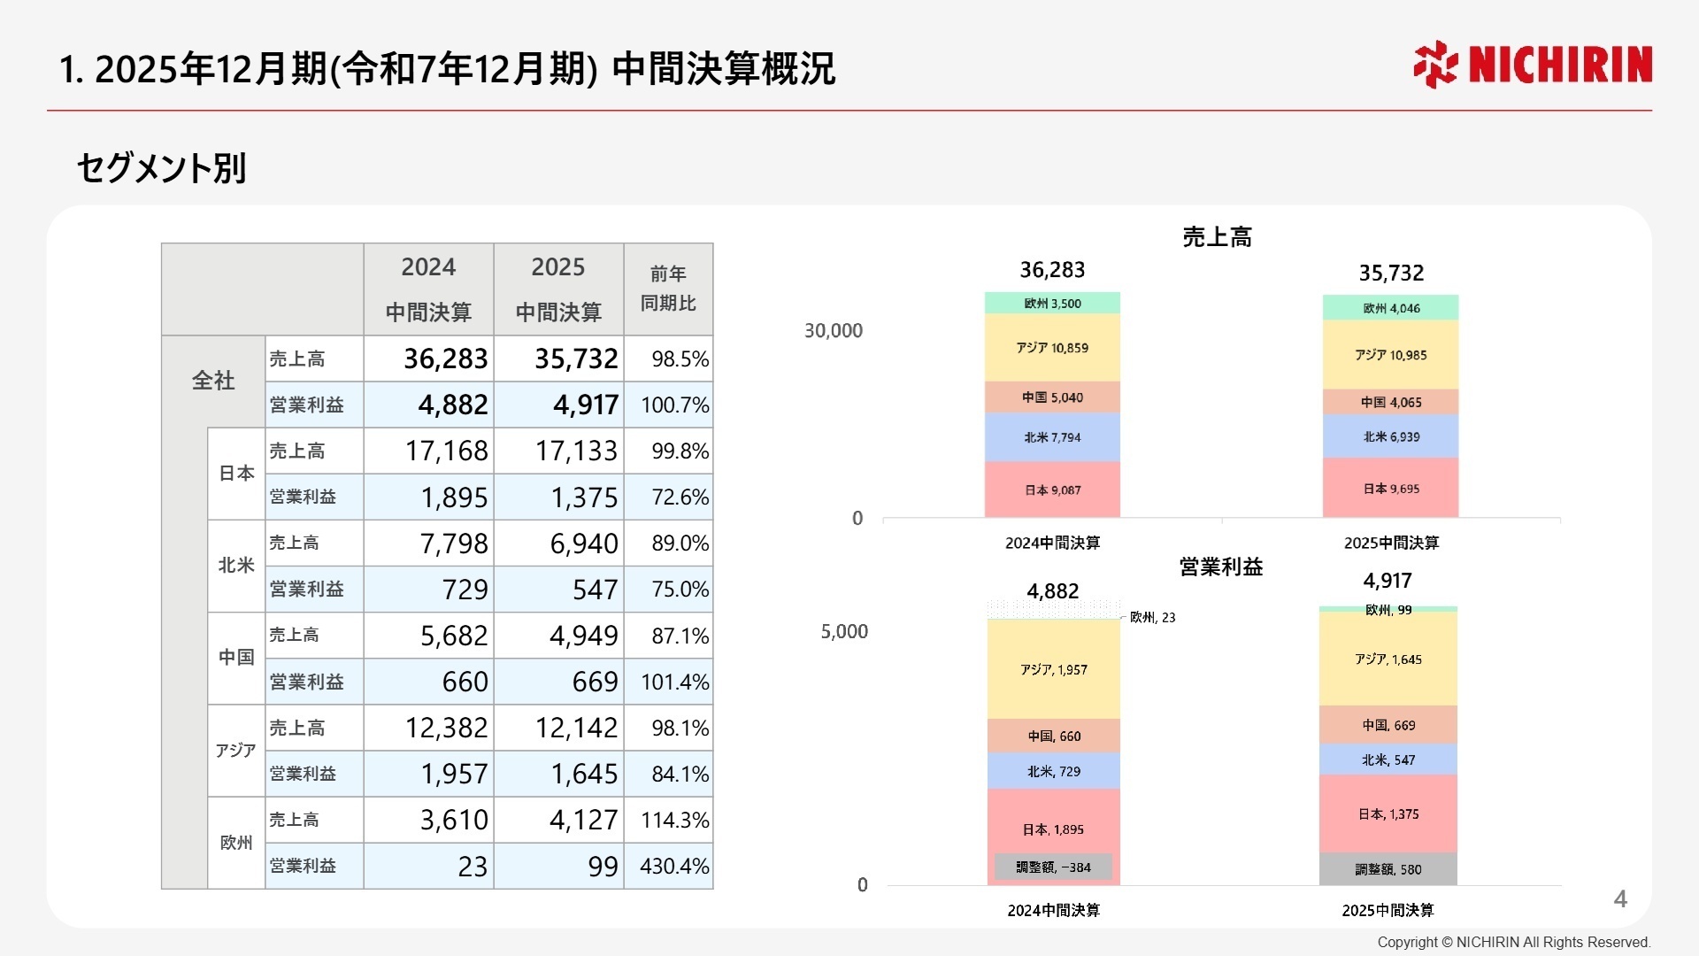Screen dimensions: 1699x956
Task: Click the 日本 red segment in 営業利益 chart
Action: [1052, 829]
